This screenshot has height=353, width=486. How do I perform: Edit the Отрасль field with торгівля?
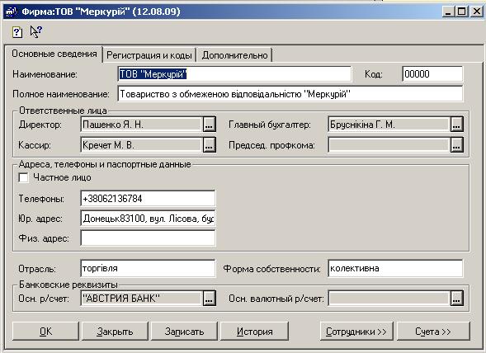[148, 268]
